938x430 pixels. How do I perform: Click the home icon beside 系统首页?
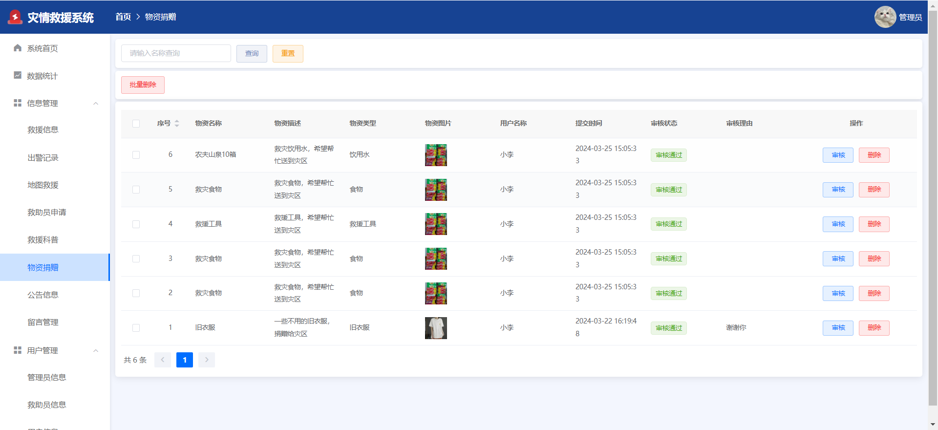pyautogui.click(x=18, y=48)
